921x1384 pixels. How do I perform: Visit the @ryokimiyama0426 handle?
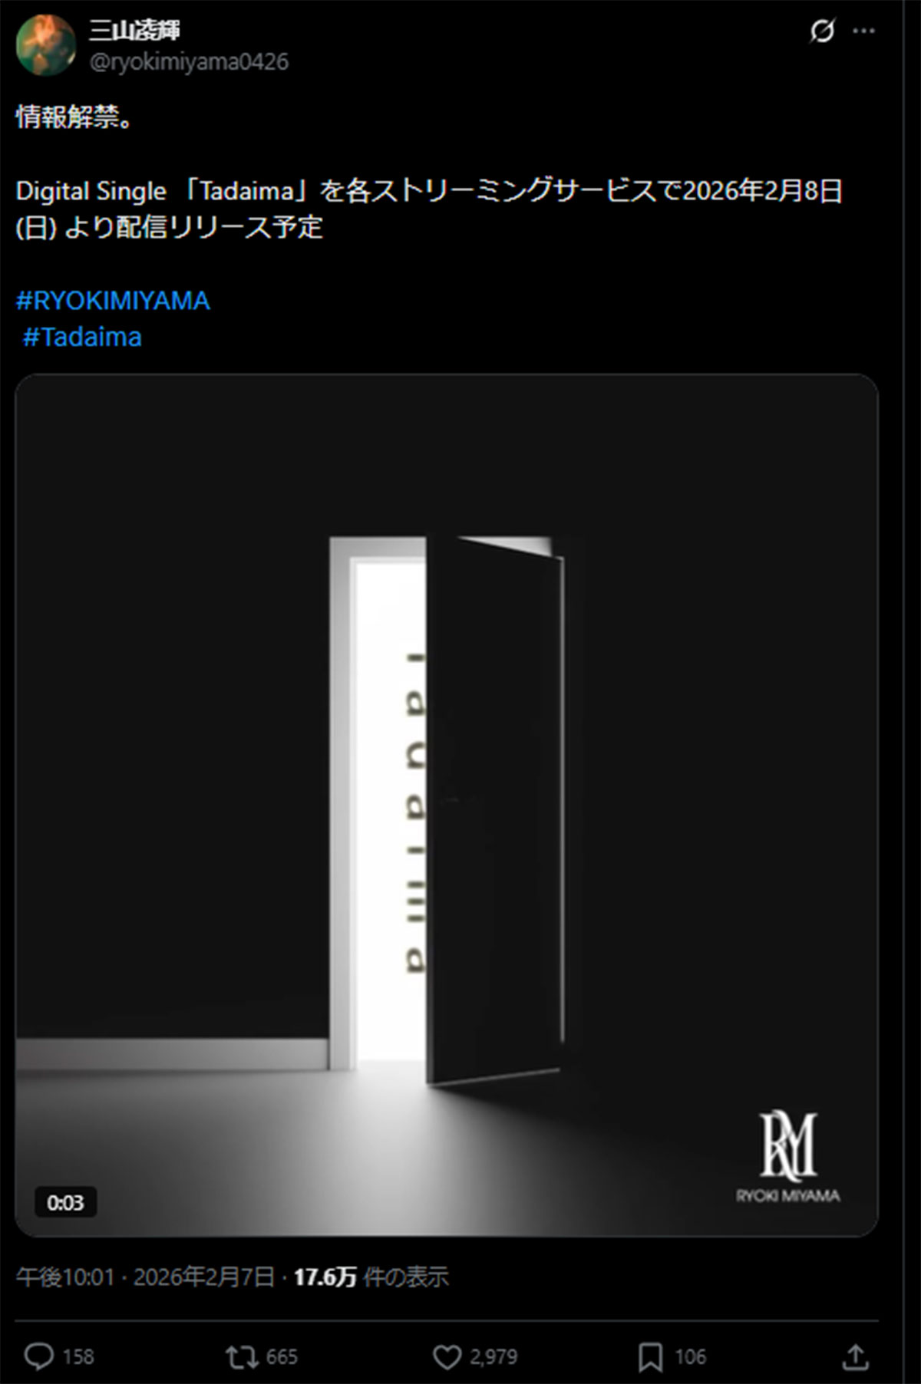coord(189,62)
